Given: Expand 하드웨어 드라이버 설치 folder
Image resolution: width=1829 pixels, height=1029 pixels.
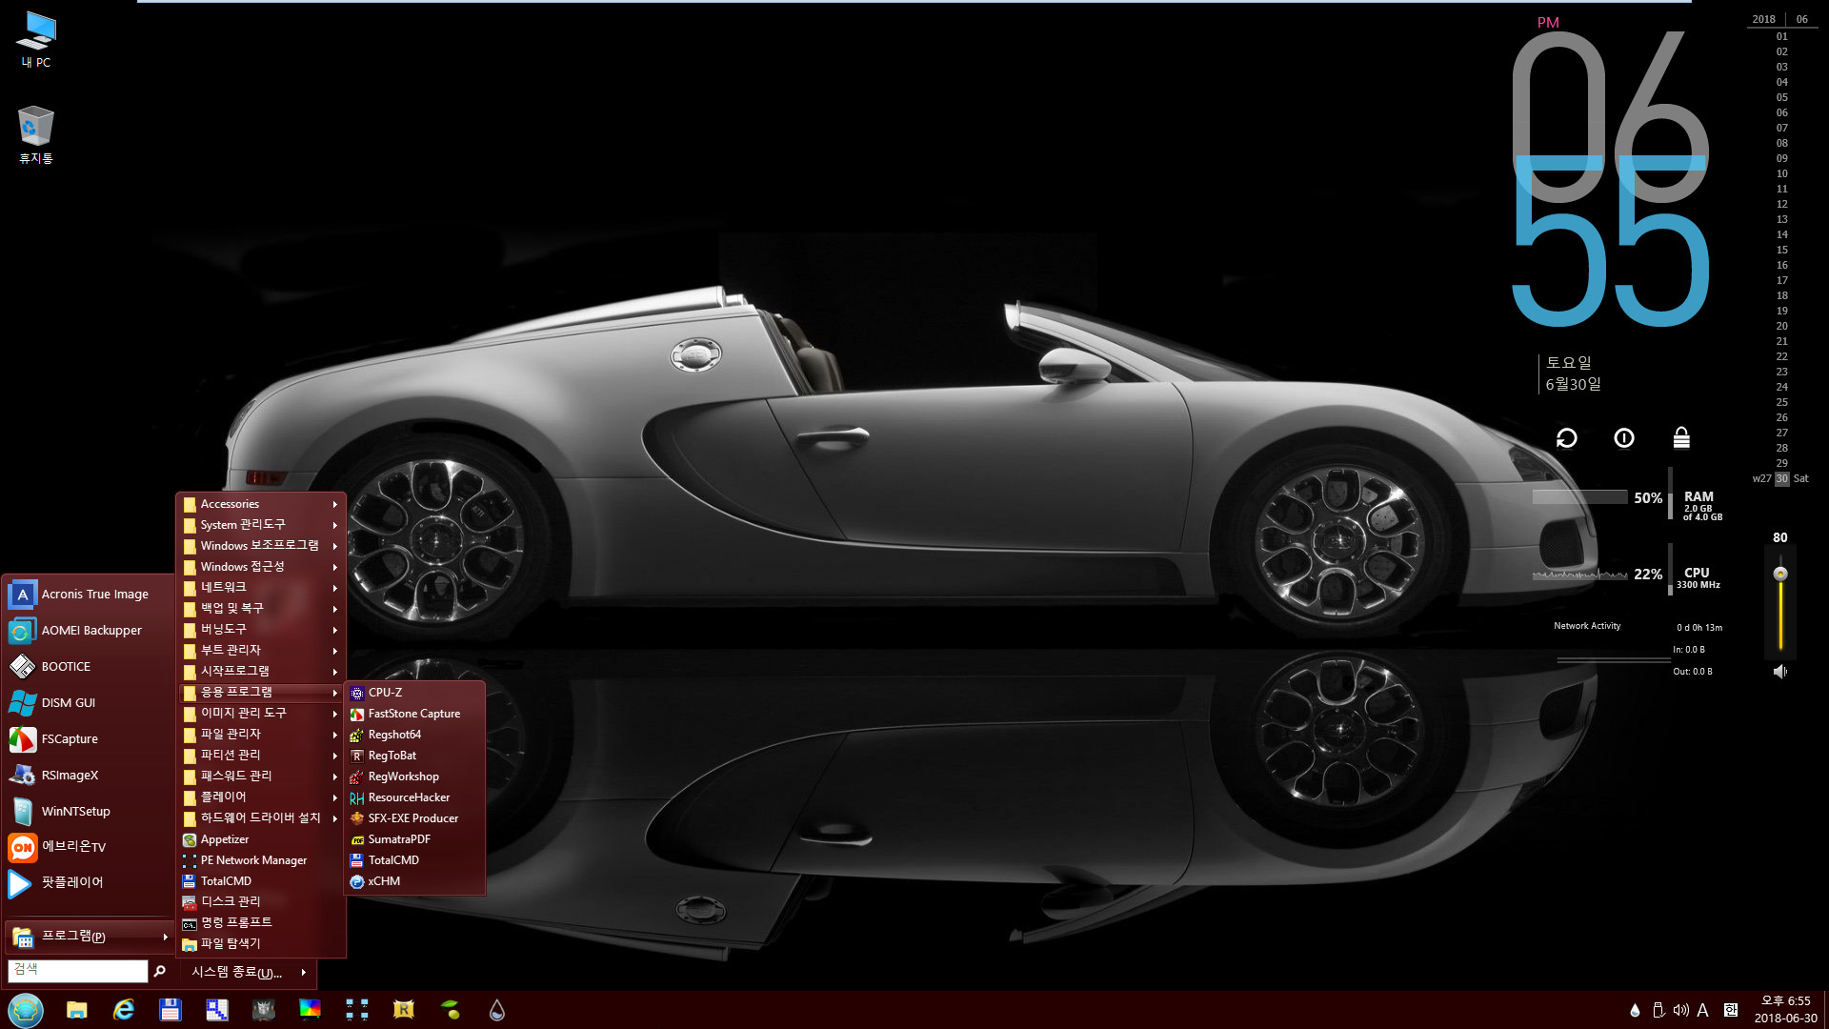Looking at the screenshot, I should click(x=261, y=818).
